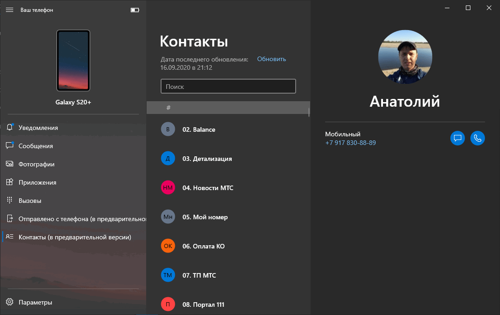Screen dimensions: 500x315
Task: Click the red П avatar circle
Action: pos(168,304)
